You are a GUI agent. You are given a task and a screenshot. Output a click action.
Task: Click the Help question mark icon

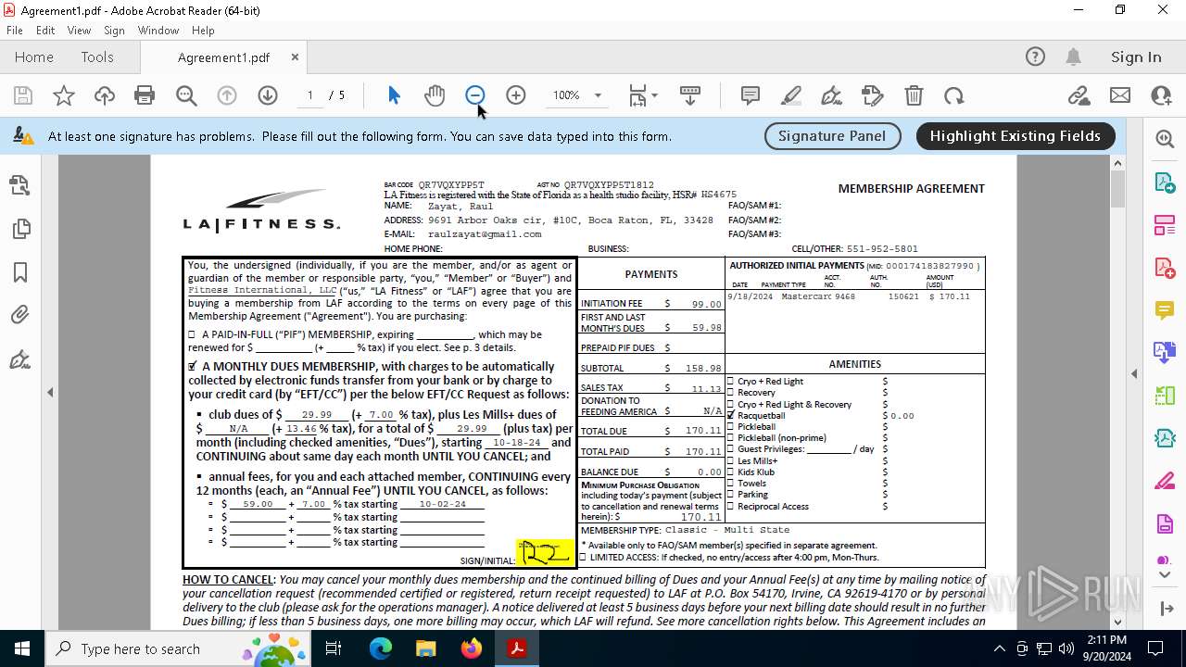point(1035,57)
